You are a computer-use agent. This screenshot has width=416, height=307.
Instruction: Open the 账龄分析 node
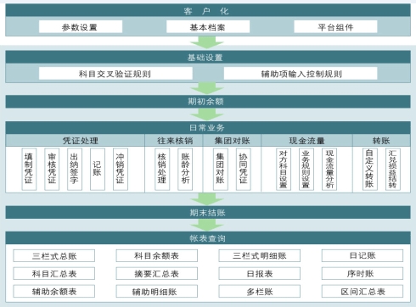click(x=185, y=169)
